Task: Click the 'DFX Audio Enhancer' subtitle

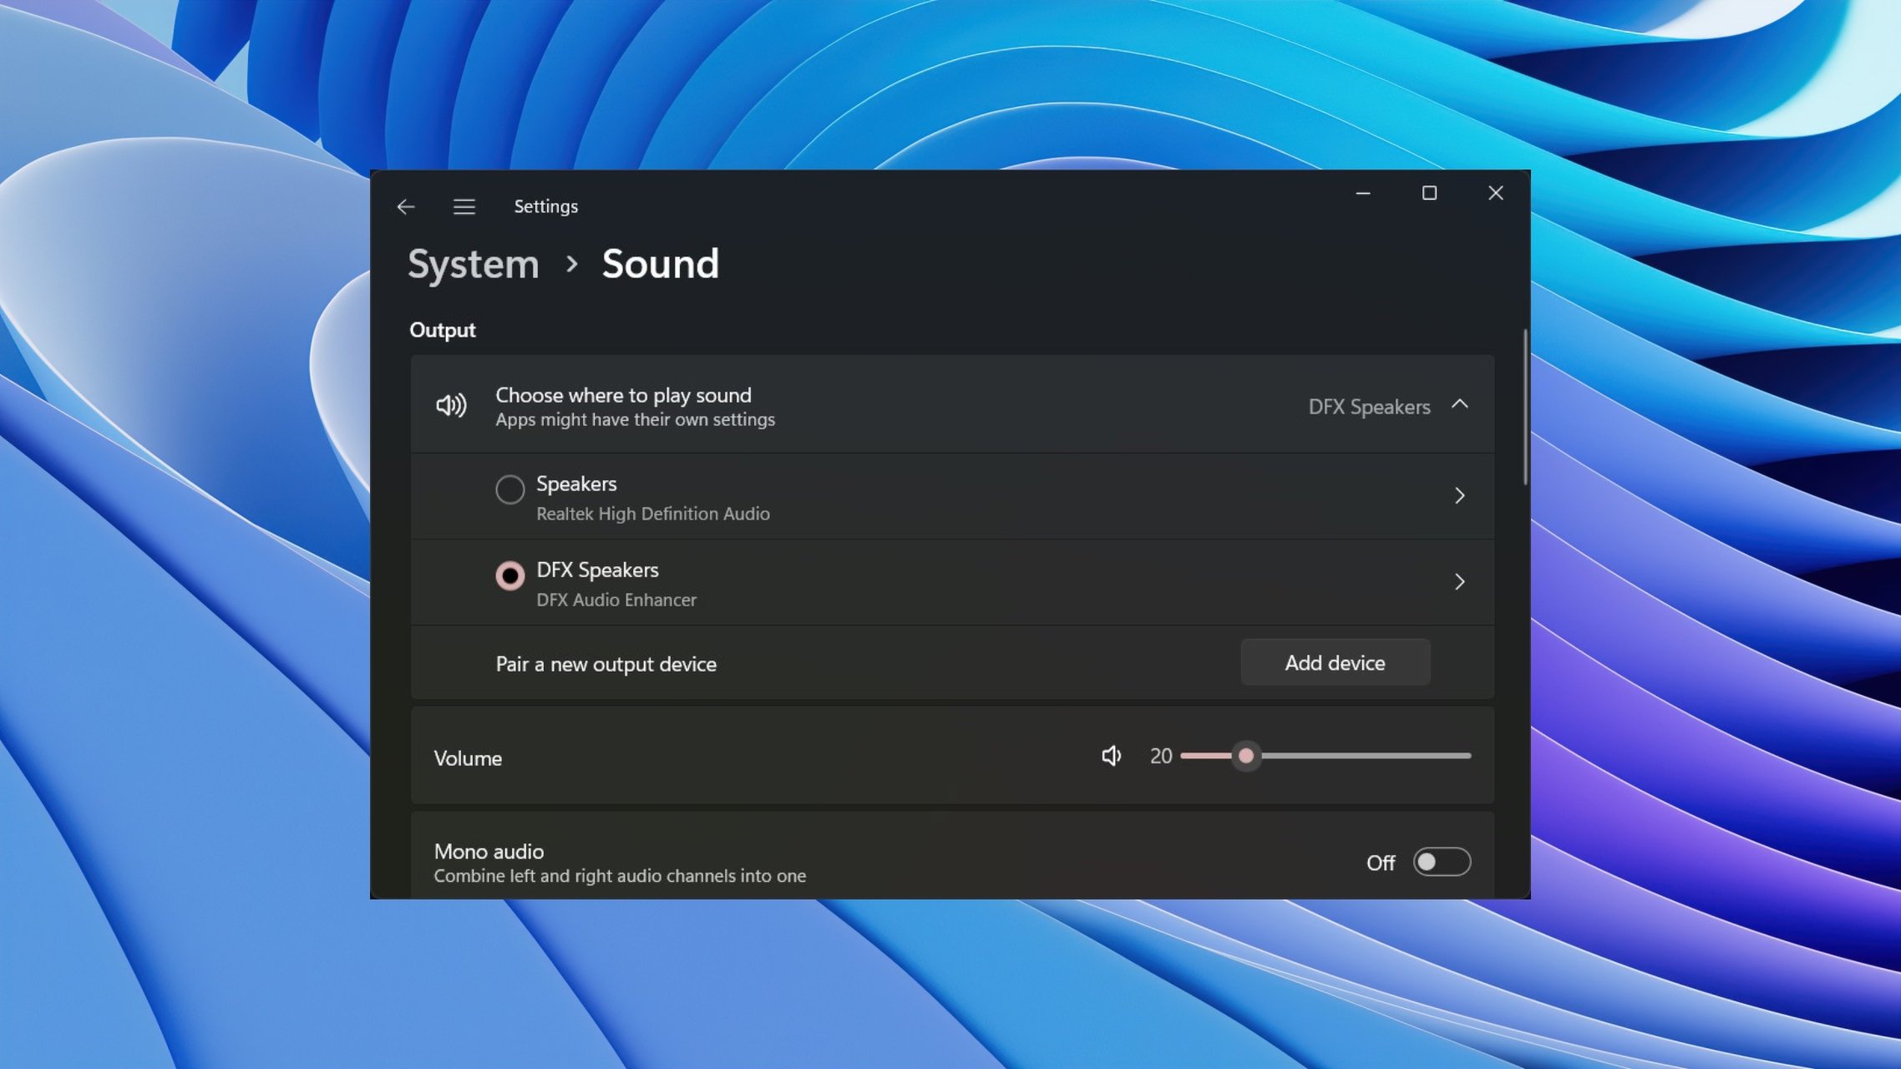Action: [x=616, y=600]
